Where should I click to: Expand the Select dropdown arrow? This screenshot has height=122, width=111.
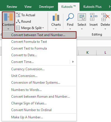click(82, 29)
